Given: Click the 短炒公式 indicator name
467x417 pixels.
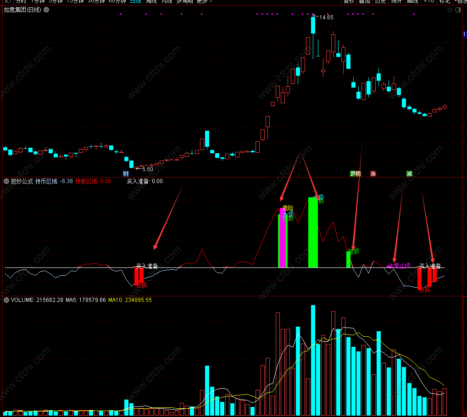Looking at the screenshot, I should pyautogui.click(x=22, y=181).
